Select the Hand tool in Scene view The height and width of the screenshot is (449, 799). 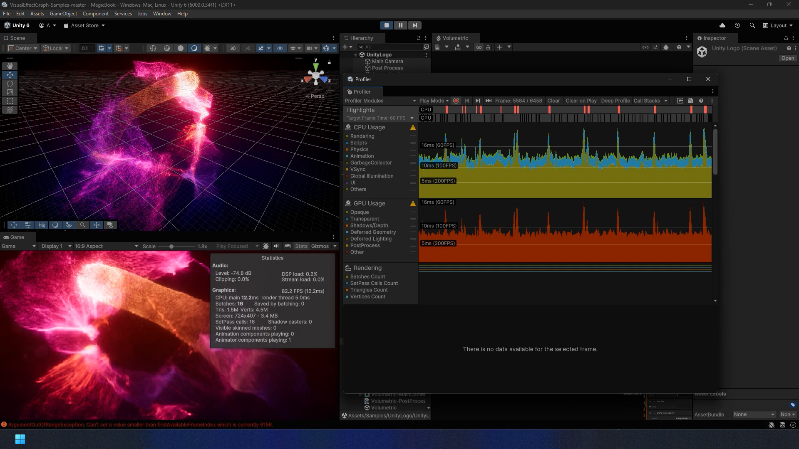pos(10,66)
